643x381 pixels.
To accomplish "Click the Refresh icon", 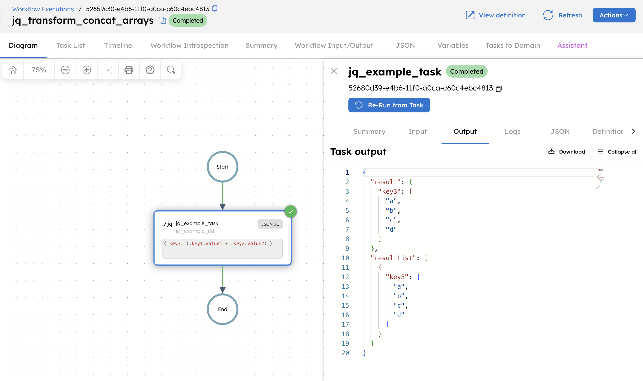I will (548, 15).
